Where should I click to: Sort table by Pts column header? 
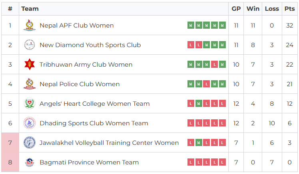point(289,9)
